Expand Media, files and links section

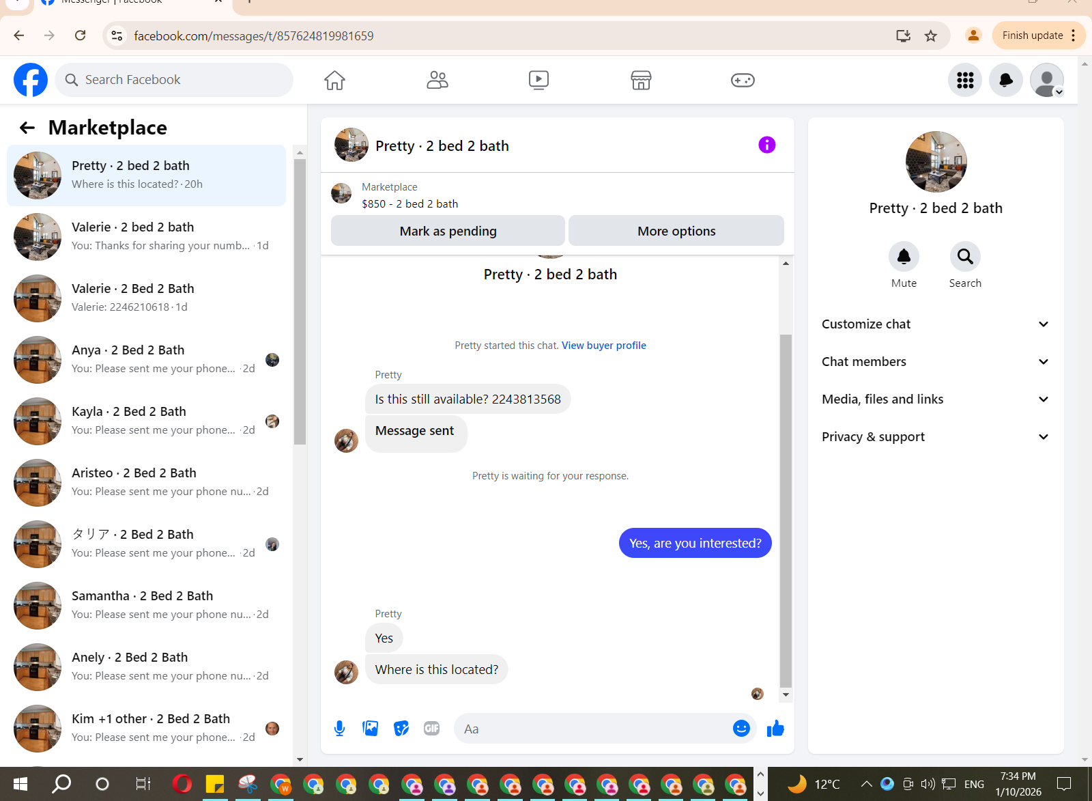[935, 399]
